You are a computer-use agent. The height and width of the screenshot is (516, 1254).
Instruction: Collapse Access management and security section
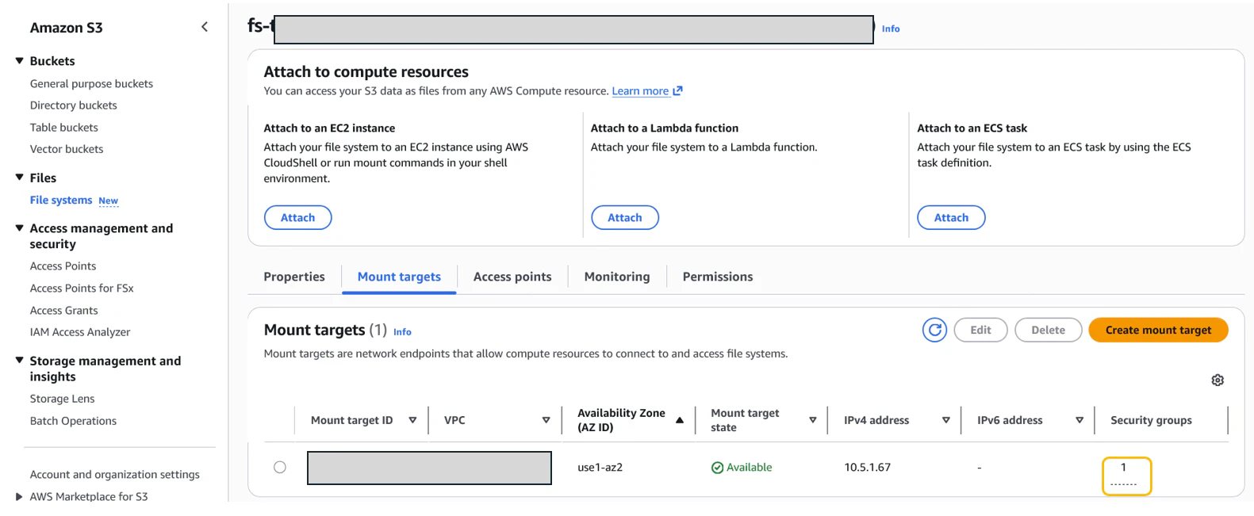(20, 228)
